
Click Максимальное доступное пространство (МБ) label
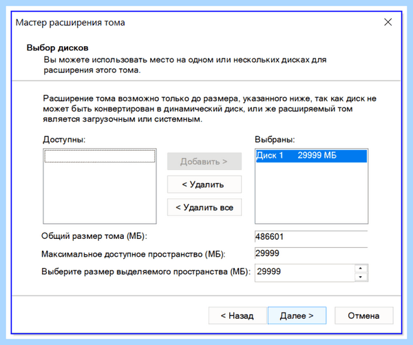coord(134,254)
